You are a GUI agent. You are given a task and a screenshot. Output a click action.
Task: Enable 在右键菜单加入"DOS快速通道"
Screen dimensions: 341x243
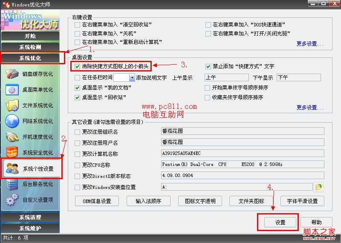tap(208, 25)
